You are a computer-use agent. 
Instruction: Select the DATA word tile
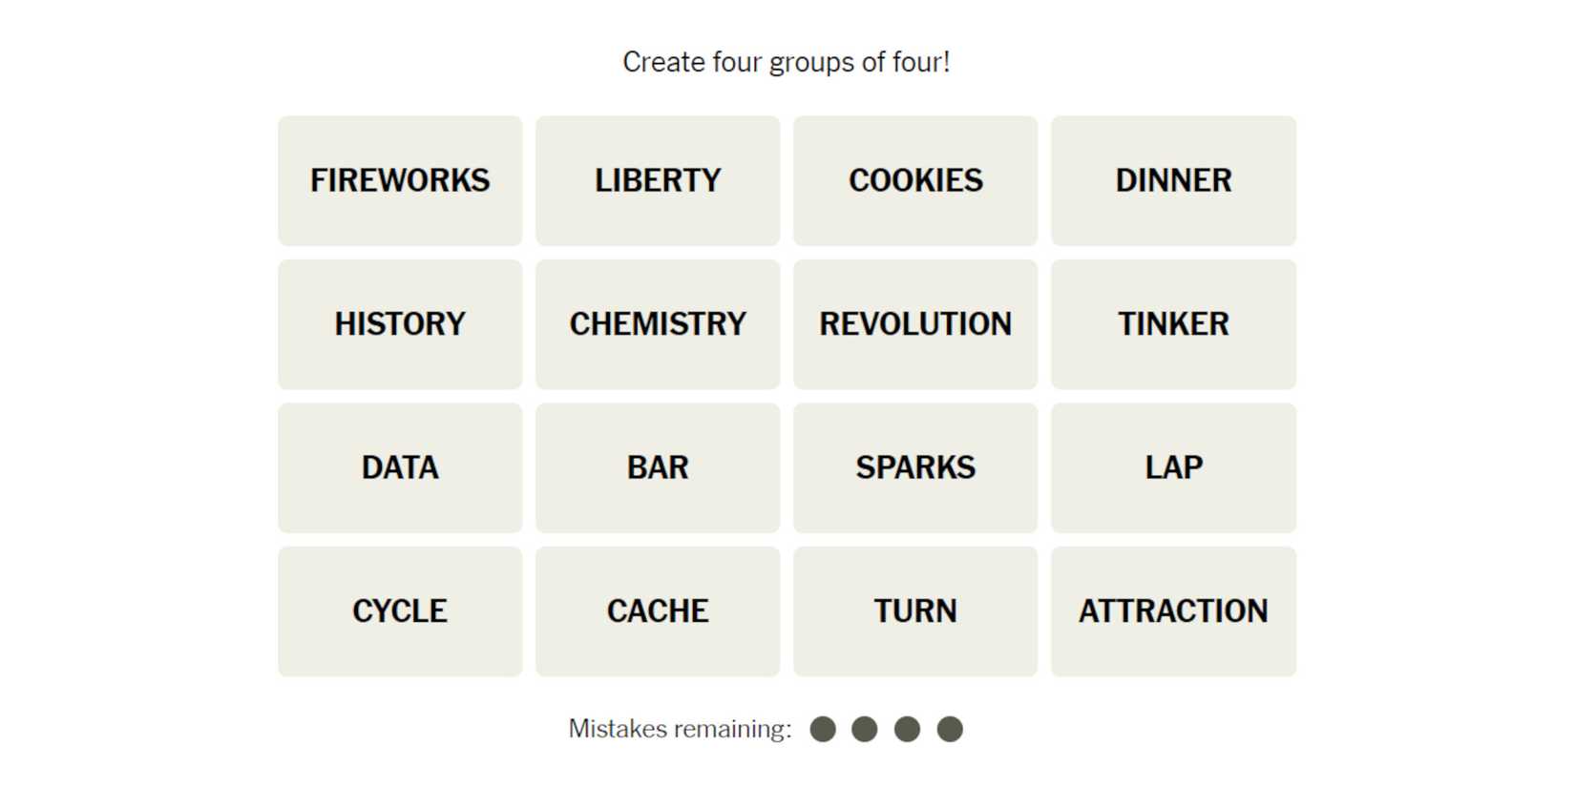point(400,468)
